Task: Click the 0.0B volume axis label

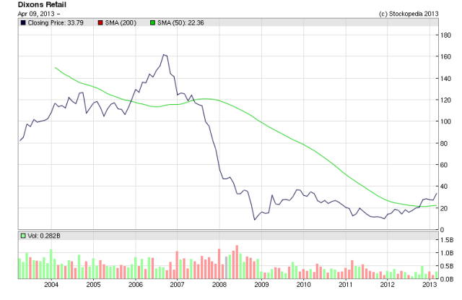Action: 448,279
